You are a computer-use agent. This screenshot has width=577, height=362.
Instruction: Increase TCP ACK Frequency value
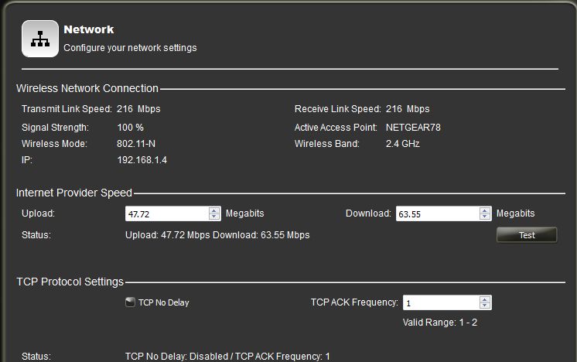pyautogui.click(x=485, y=299)
